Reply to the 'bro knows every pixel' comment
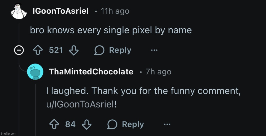Viewport: 266px width, 136px height. click(113, 50)
